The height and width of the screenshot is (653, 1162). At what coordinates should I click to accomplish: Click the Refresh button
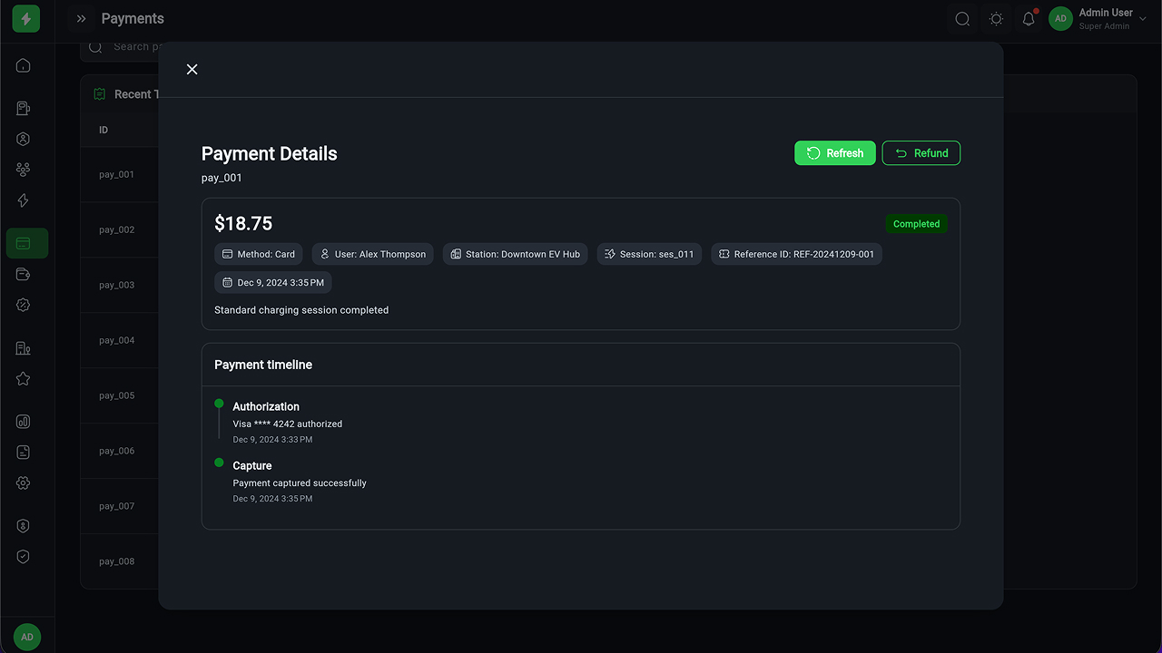point(834,153)
